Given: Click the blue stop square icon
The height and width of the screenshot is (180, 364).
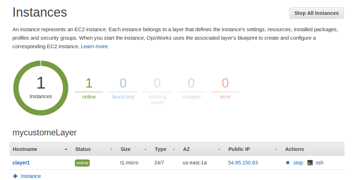Looking at the screenshot, I should tap(288, 163).
